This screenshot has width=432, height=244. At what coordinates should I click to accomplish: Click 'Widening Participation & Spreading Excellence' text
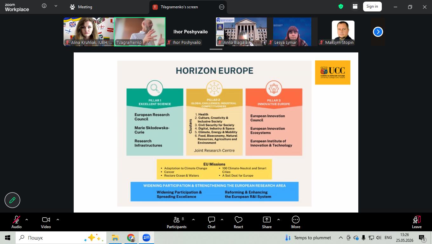(179, 194)
